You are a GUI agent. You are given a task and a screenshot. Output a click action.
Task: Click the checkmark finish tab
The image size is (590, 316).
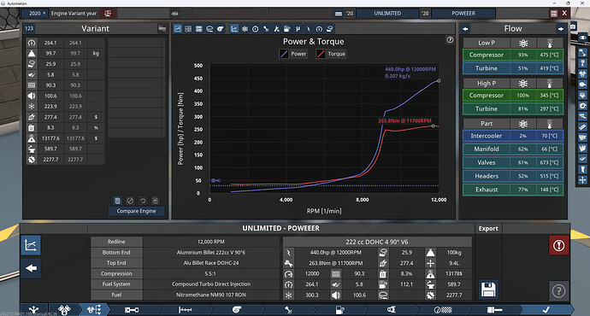point(546,310)
